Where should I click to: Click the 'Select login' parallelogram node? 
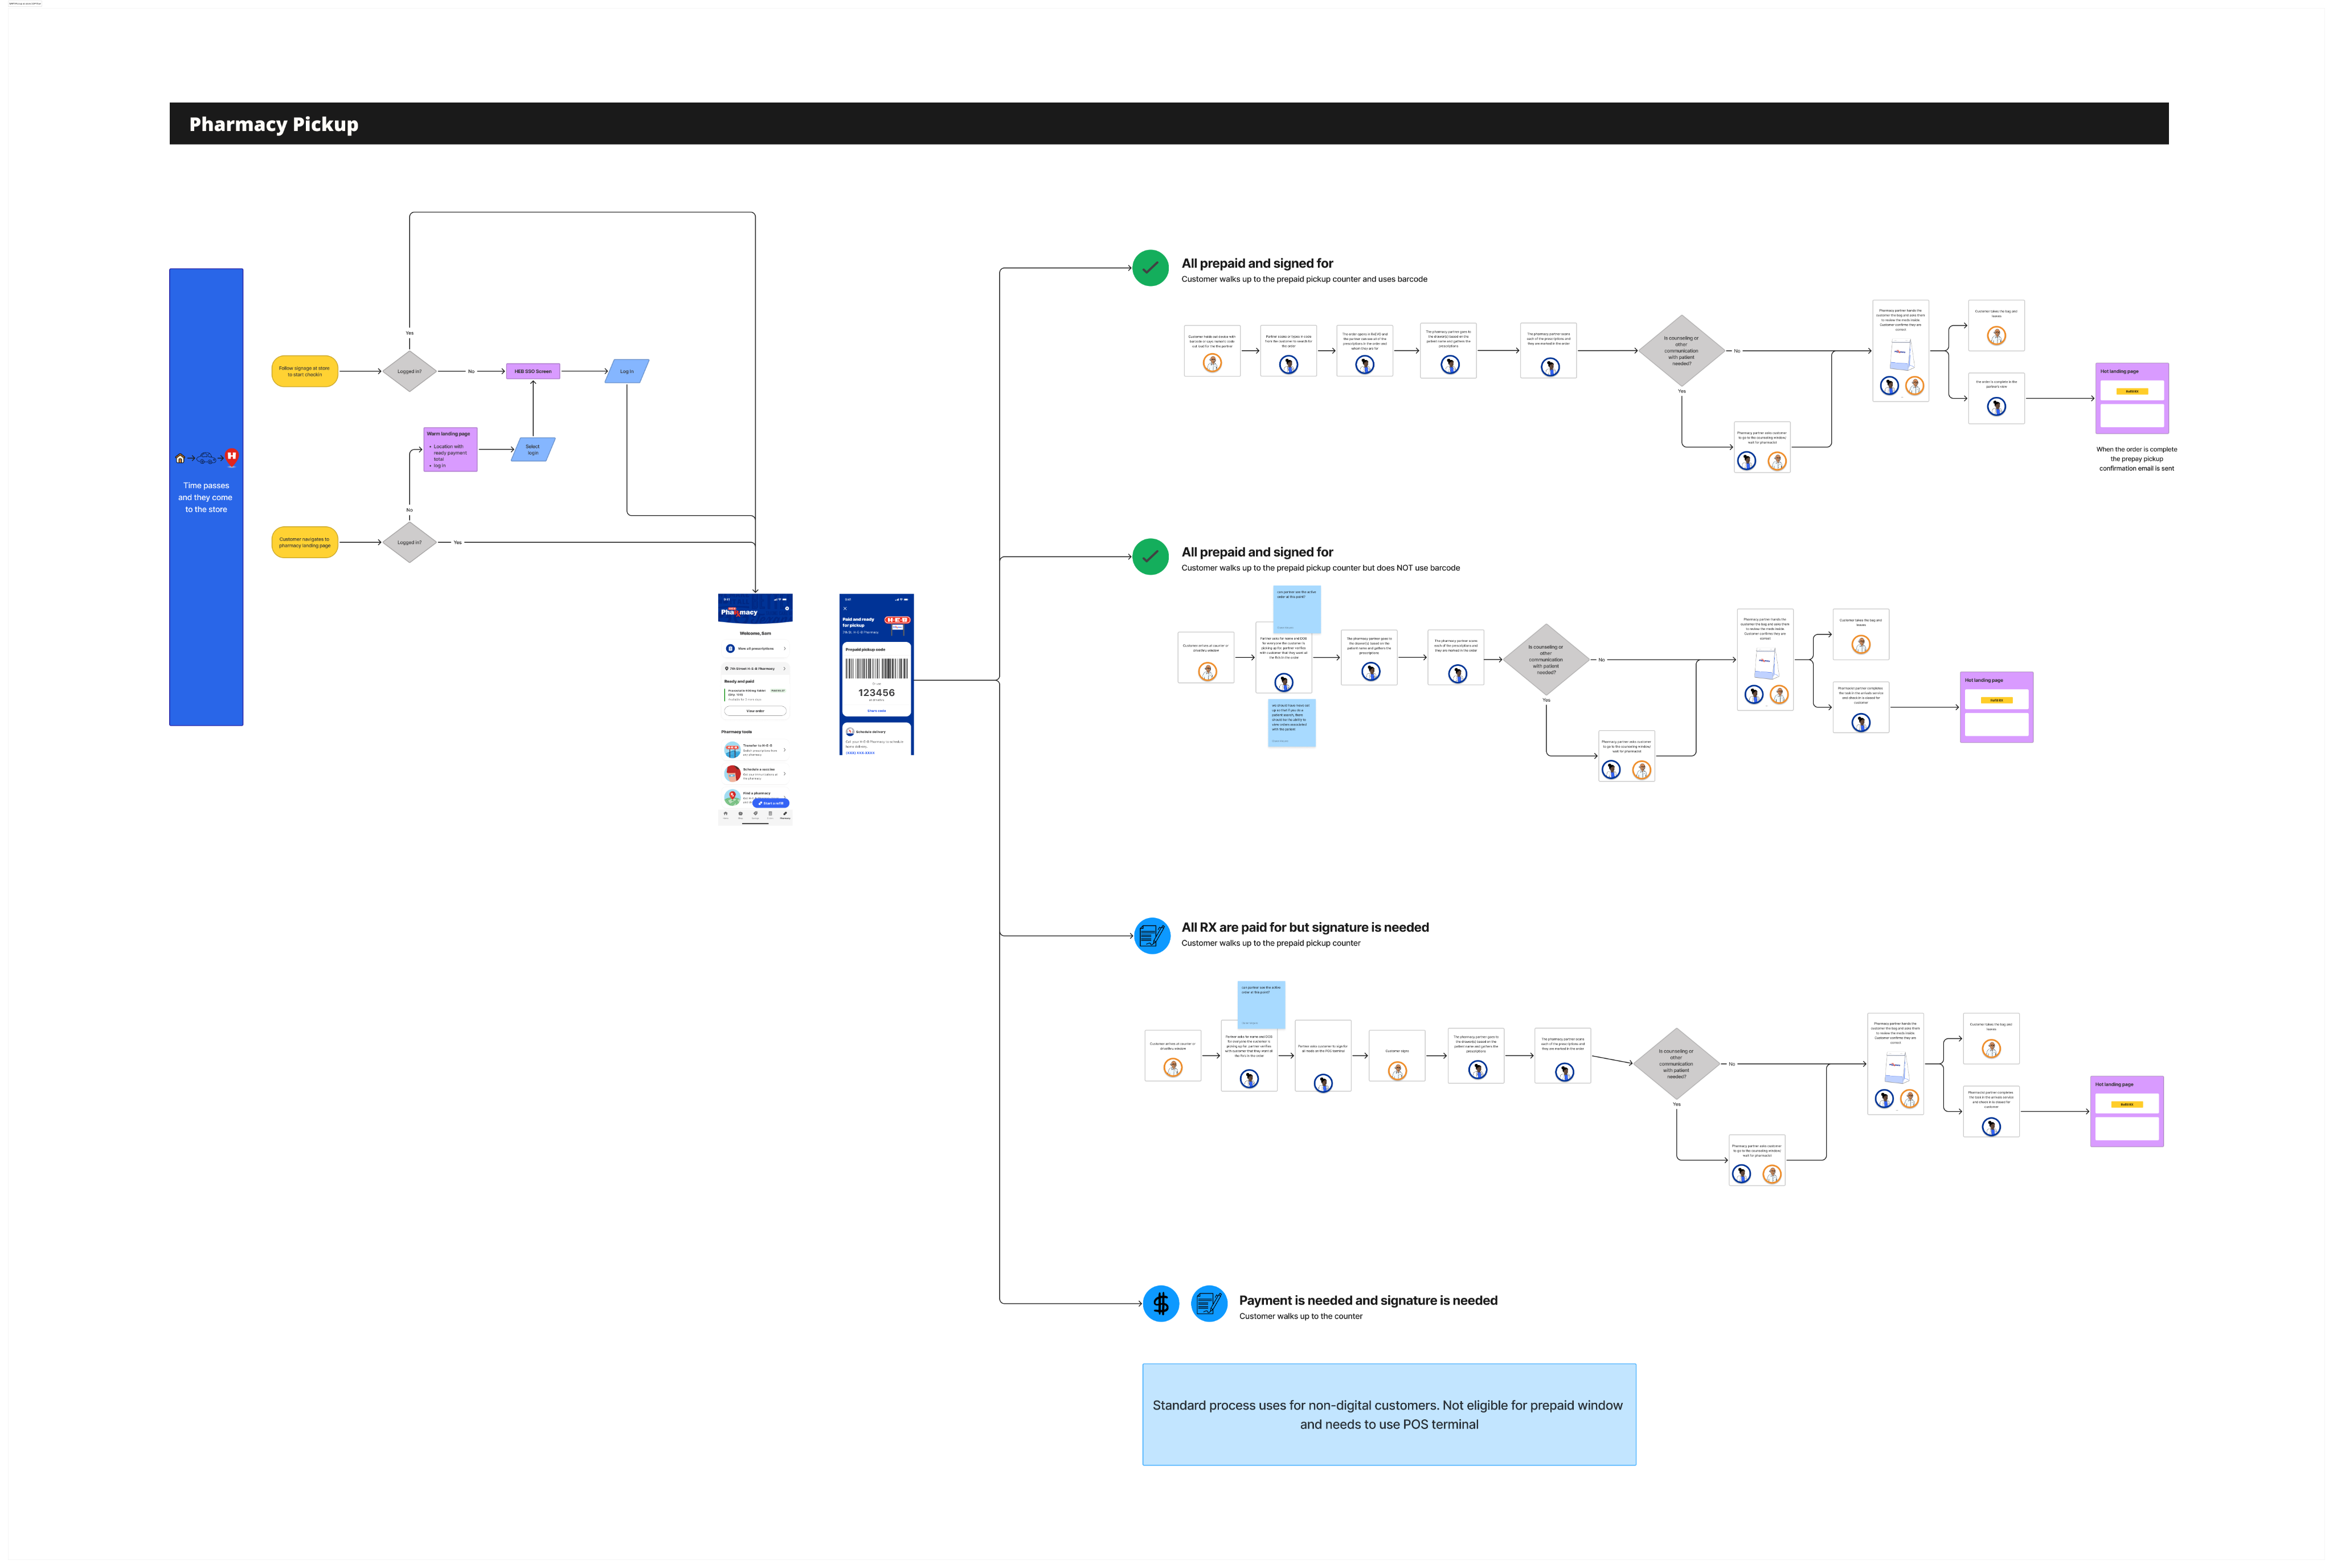(533, 449)
